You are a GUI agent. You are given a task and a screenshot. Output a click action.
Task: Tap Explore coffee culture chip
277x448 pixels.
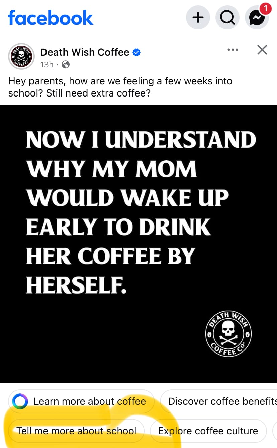[208, 431]
